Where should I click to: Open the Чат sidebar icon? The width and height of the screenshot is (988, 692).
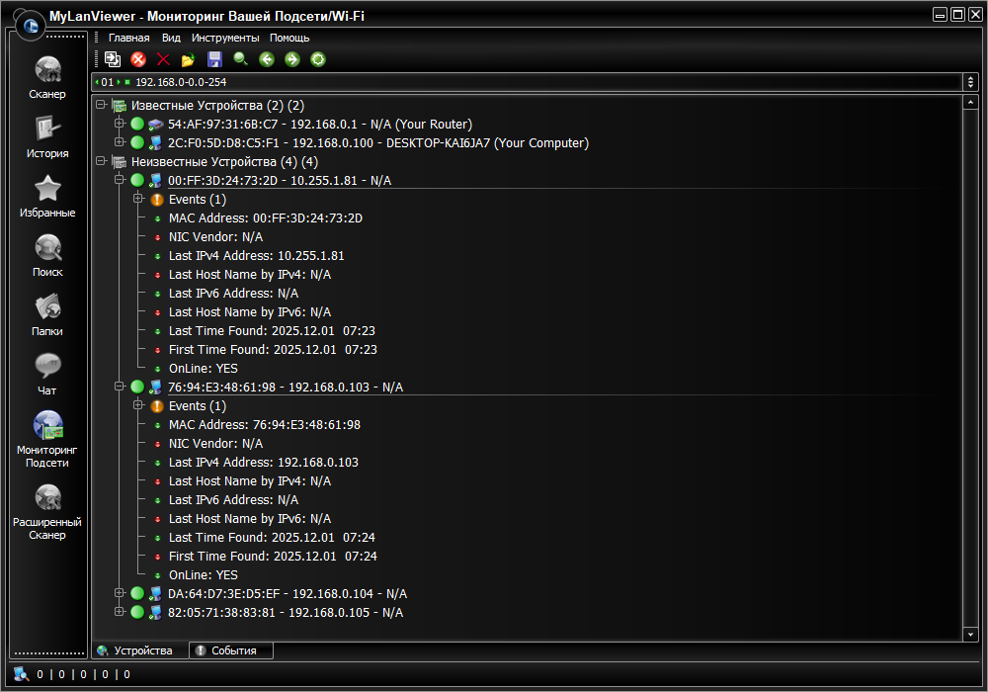[47, 374]
